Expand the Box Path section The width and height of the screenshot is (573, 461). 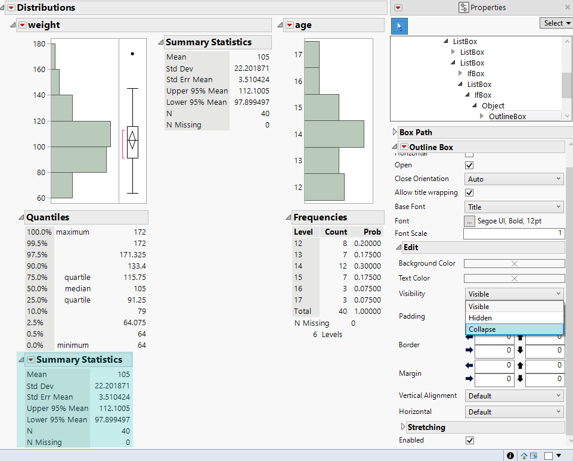tap(393, 132)
